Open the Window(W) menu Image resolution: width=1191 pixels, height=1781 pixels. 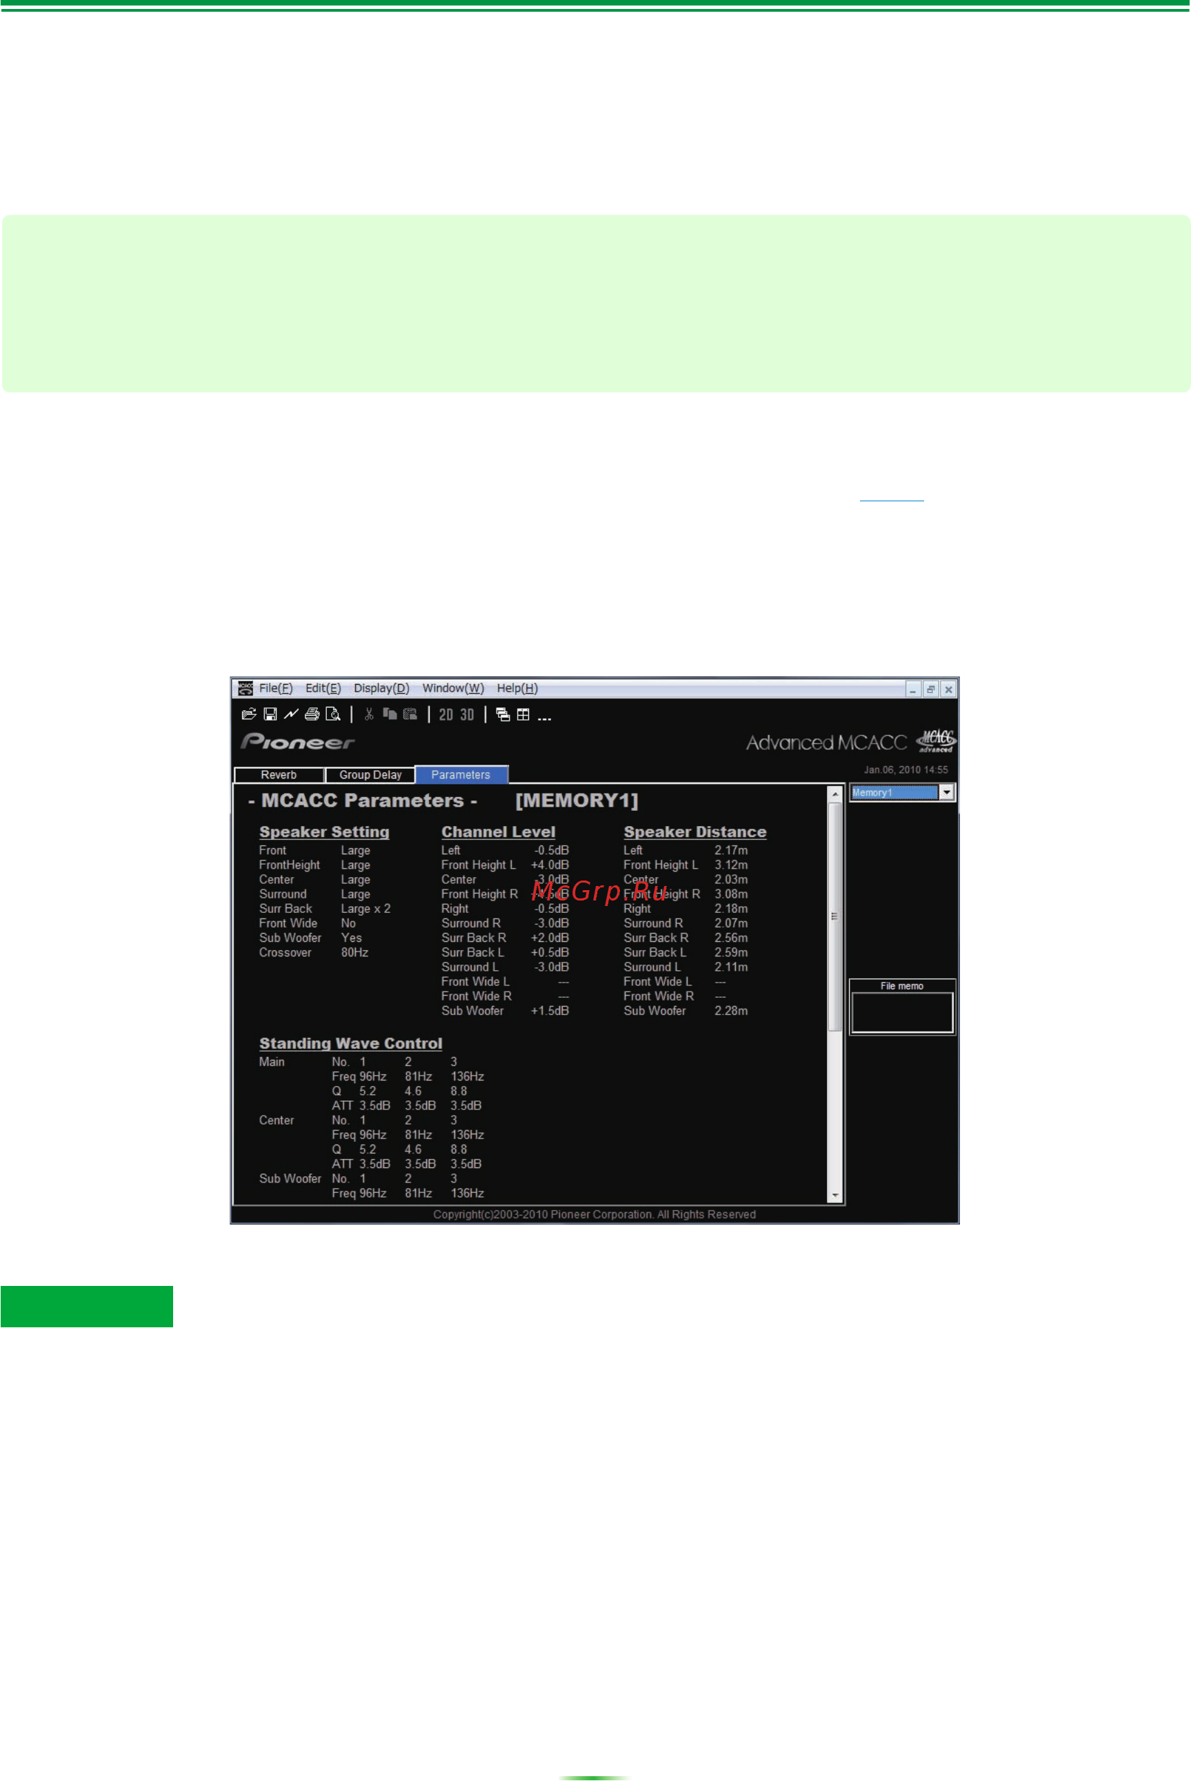[x=452, y=688]
